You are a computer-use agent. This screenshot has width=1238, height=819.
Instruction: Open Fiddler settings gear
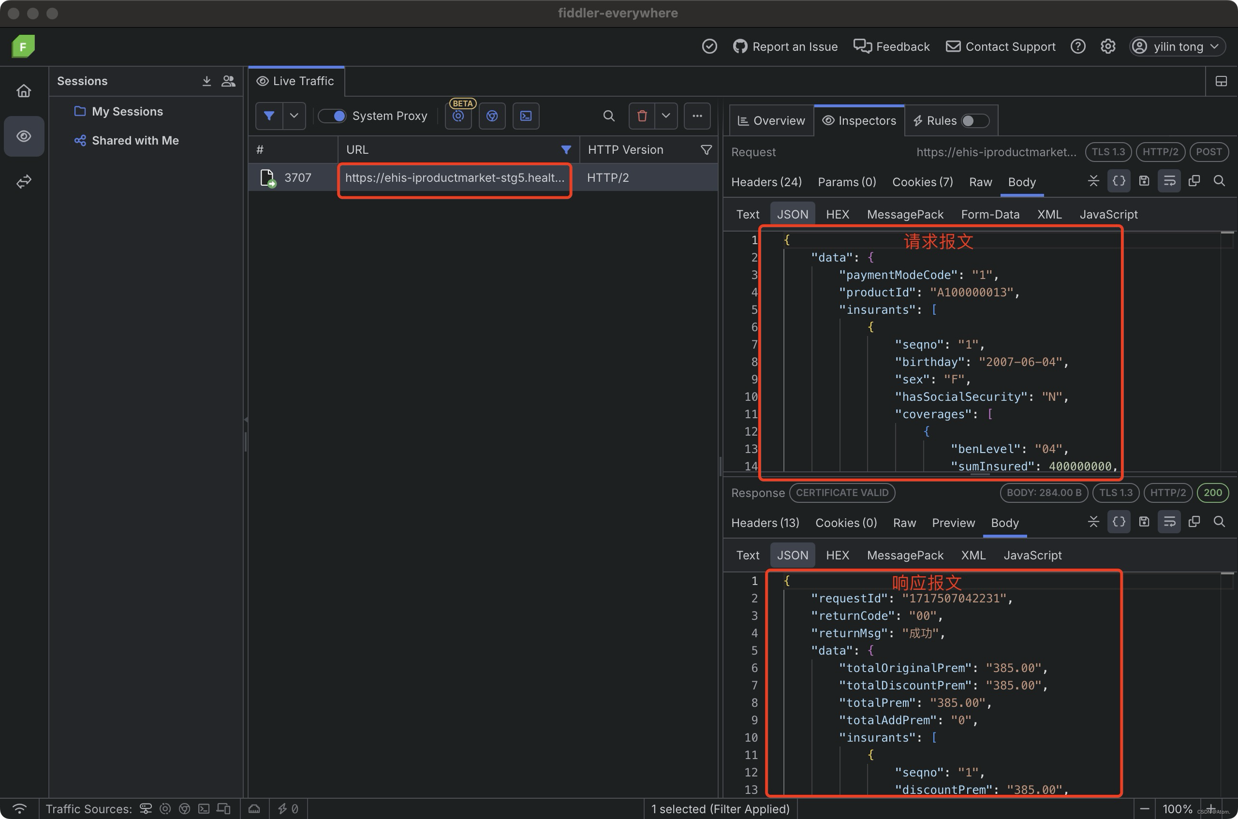click(1108, 46)
